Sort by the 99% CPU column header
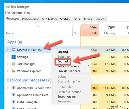Screen dimensions: 129x109 [x=90, y=30]
